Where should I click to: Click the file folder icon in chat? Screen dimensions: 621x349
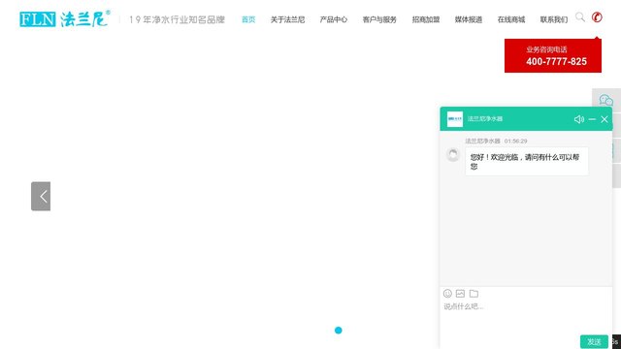pyautogui.click(x=474, y=293)
